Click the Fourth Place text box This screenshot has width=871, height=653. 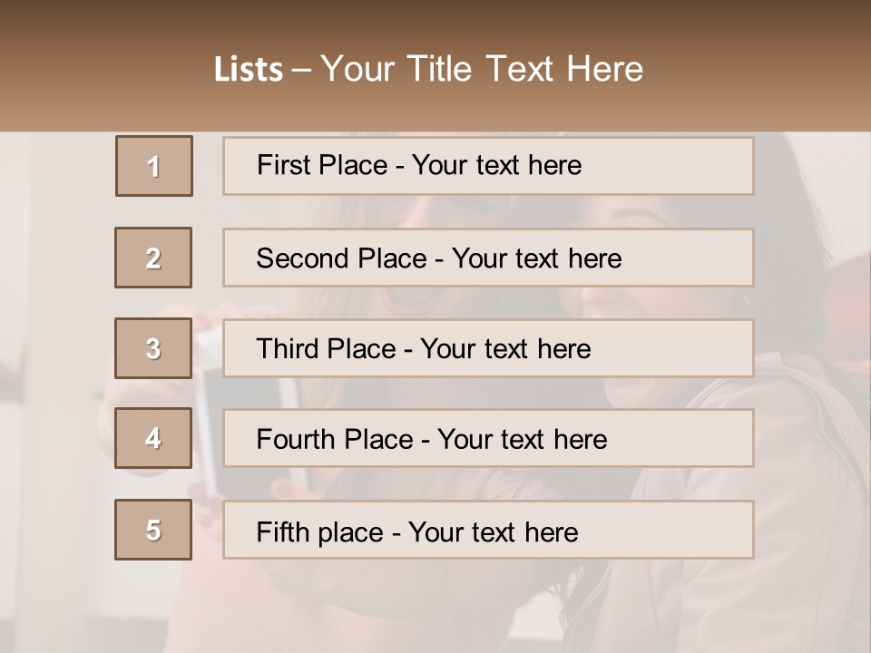click(x=488, y=438)
